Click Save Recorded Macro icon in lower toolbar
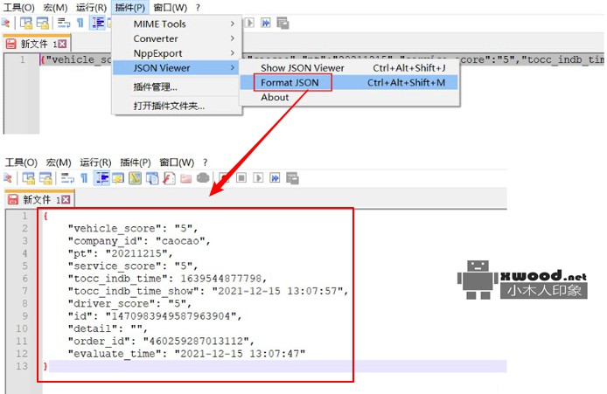Viewport: 607px width, 394px height. pos(292,178)
